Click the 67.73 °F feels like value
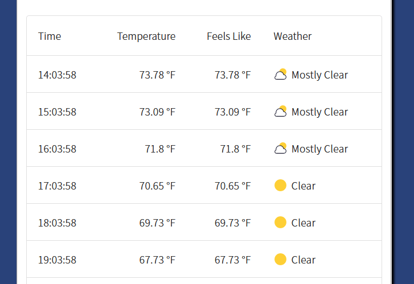 click(232, 260)
